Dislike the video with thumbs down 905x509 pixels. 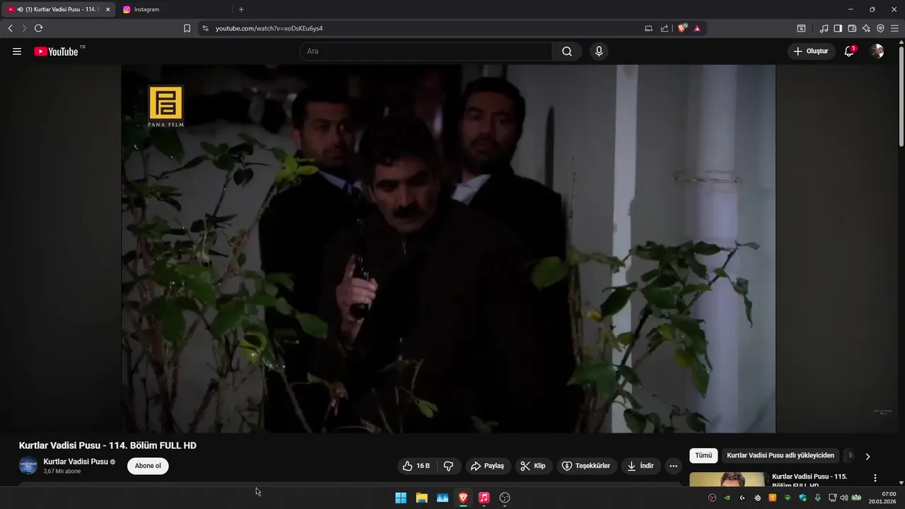448,466
